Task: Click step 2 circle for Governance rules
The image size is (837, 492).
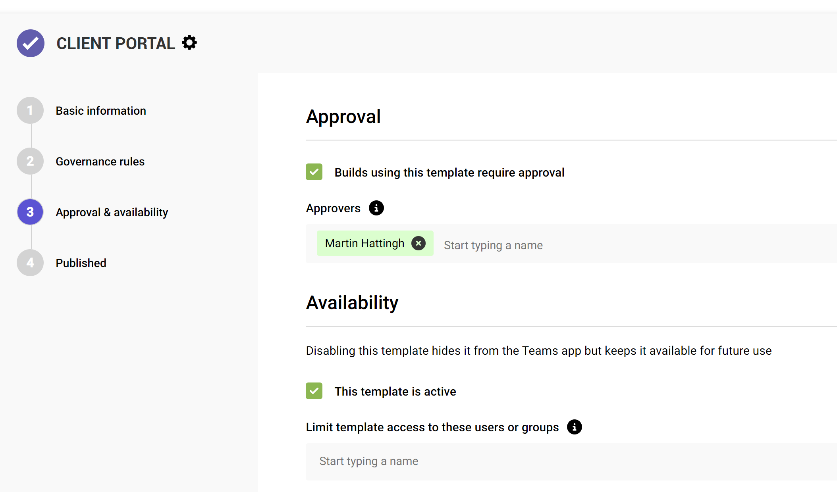Action: click(30, 161)
